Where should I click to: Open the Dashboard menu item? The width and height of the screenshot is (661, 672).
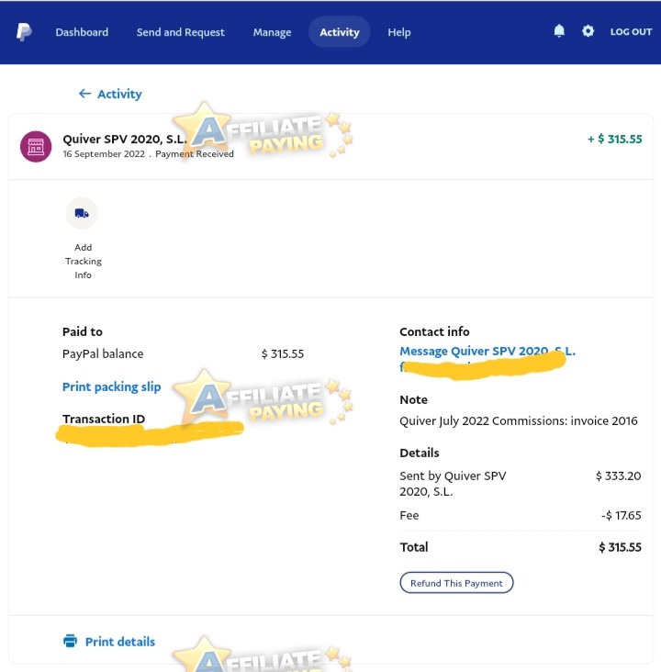coord(82,32)
